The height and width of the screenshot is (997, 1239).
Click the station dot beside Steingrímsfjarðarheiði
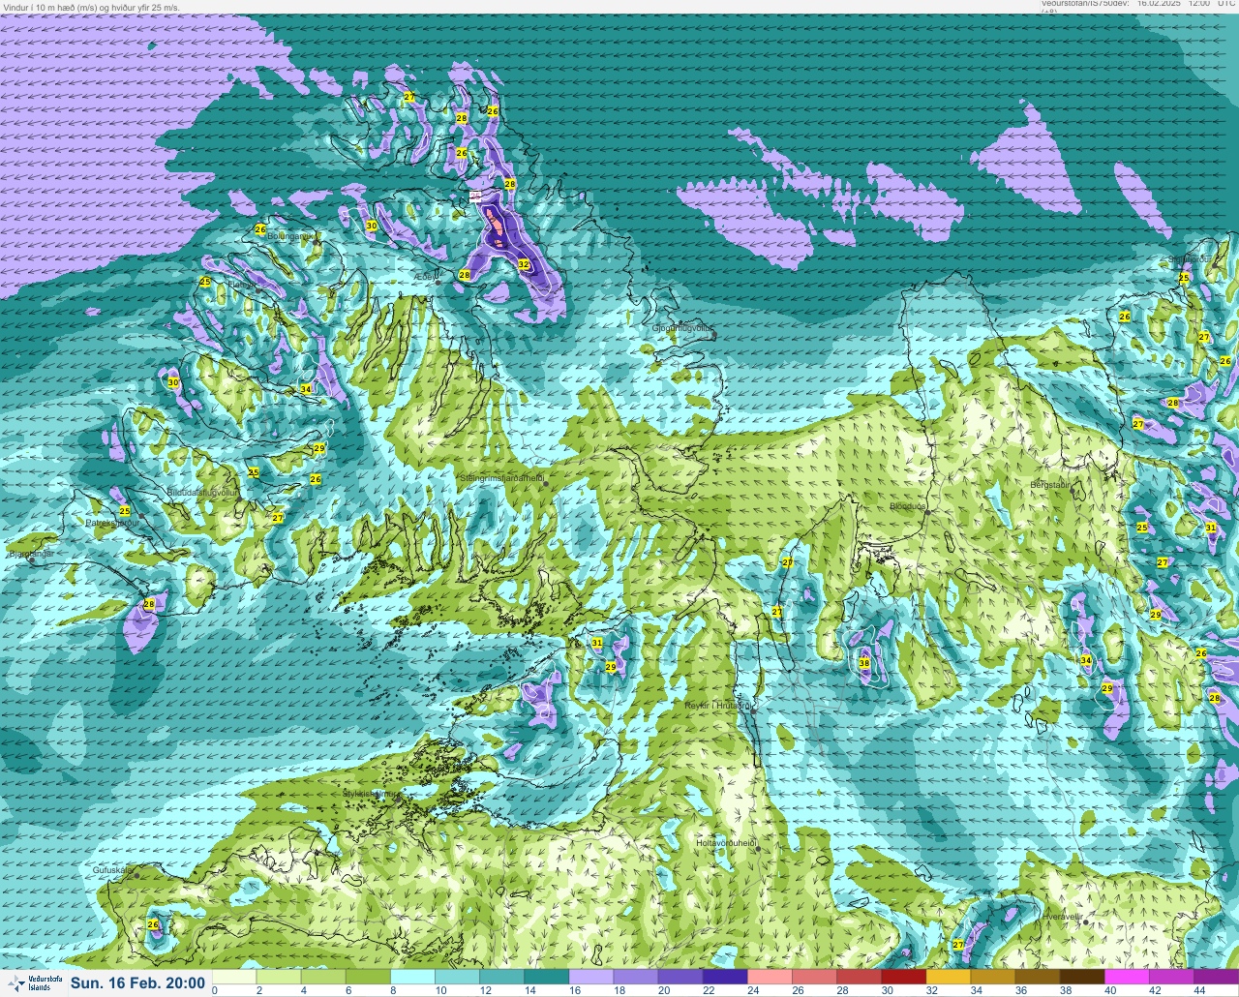click(545, 483)
